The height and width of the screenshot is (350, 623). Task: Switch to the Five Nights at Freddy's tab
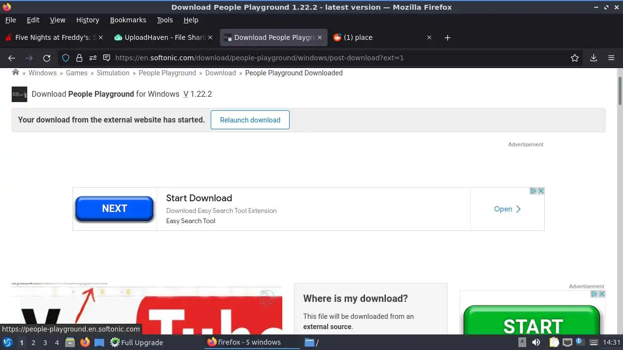54,37
